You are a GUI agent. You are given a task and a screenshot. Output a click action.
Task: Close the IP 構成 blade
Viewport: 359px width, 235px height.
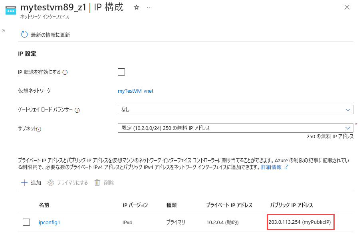point(347,7)
